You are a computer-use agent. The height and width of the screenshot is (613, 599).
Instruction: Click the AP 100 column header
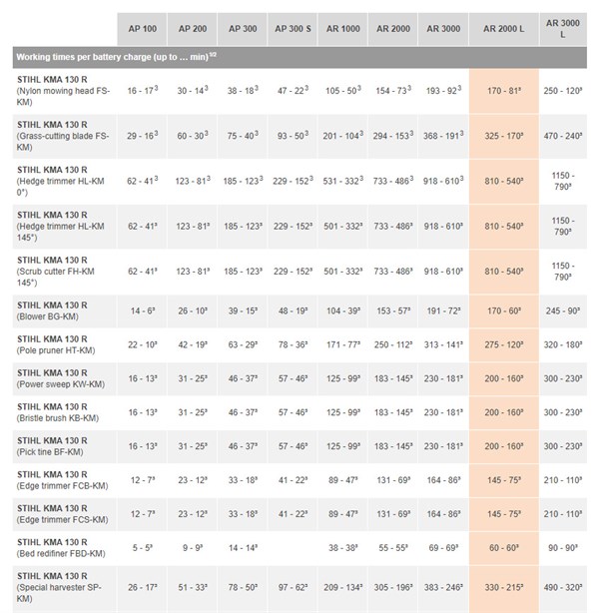tap(142, 28)
